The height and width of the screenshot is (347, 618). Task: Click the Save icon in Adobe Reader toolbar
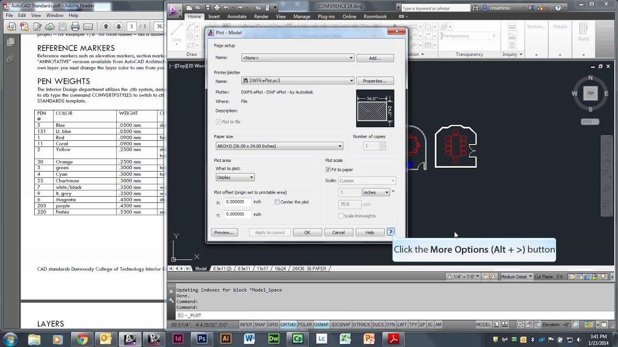coord(63,27)
